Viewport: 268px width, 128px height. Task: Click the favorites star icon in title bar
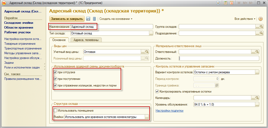218,3
